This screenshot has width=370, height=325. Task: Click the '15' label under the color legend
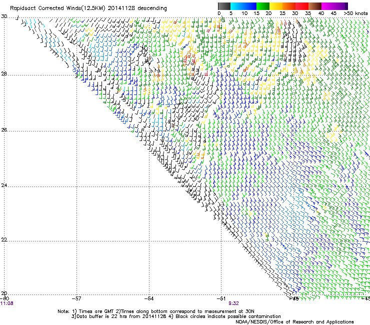256,13
